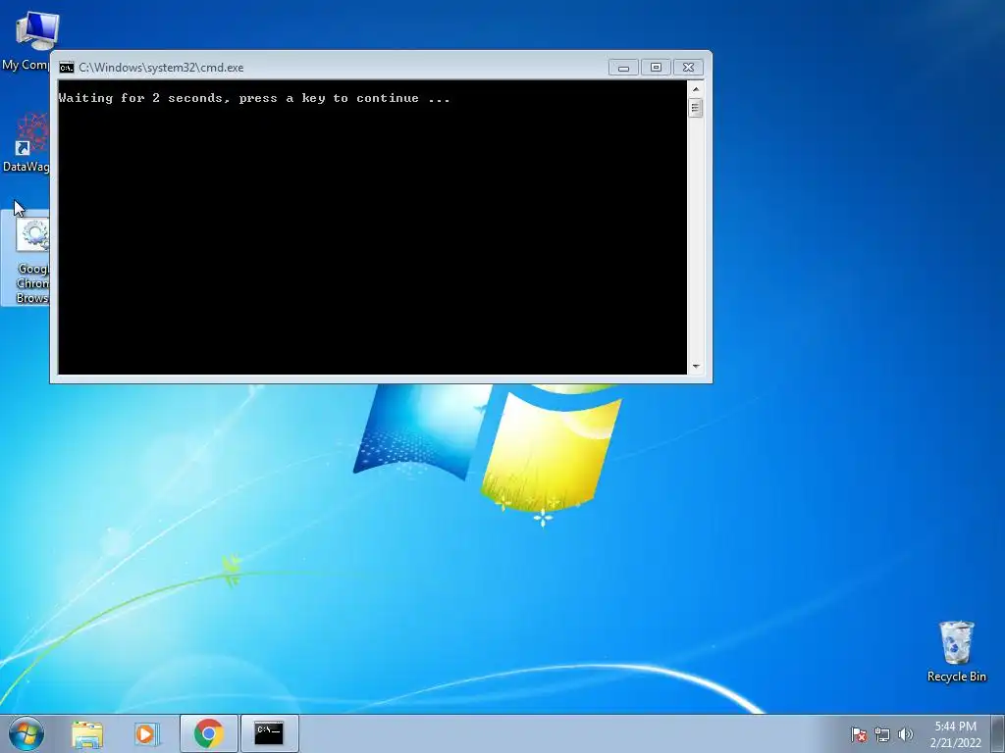Open the volume speaker tray icon

906,734
